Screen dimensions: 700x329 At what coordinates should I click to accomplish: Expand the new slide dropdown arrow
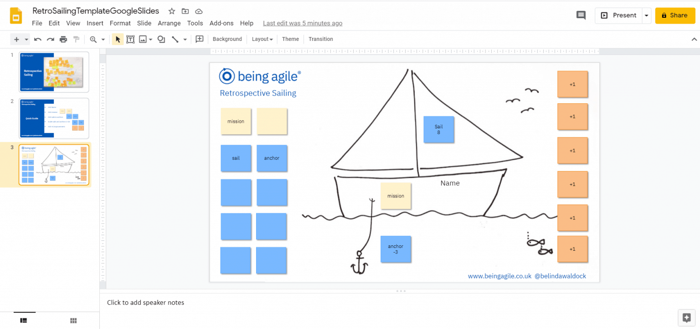click(x=26, y=39)
